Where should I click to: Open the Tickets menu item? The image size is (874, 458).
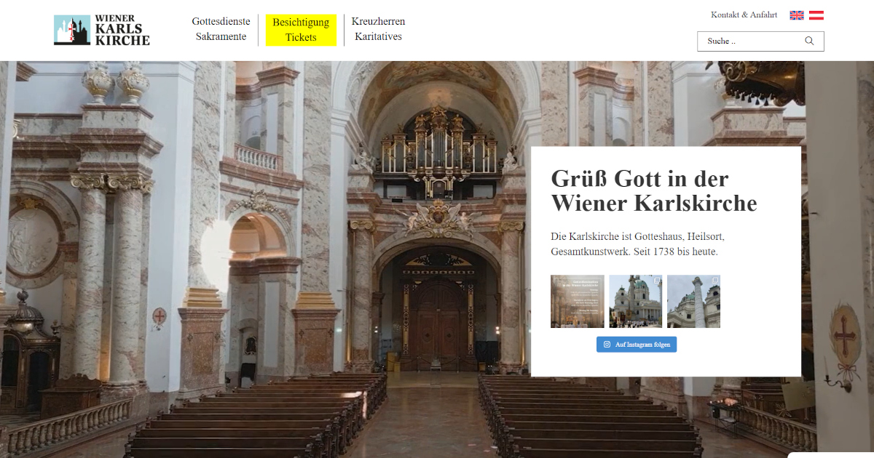[301, 38]
